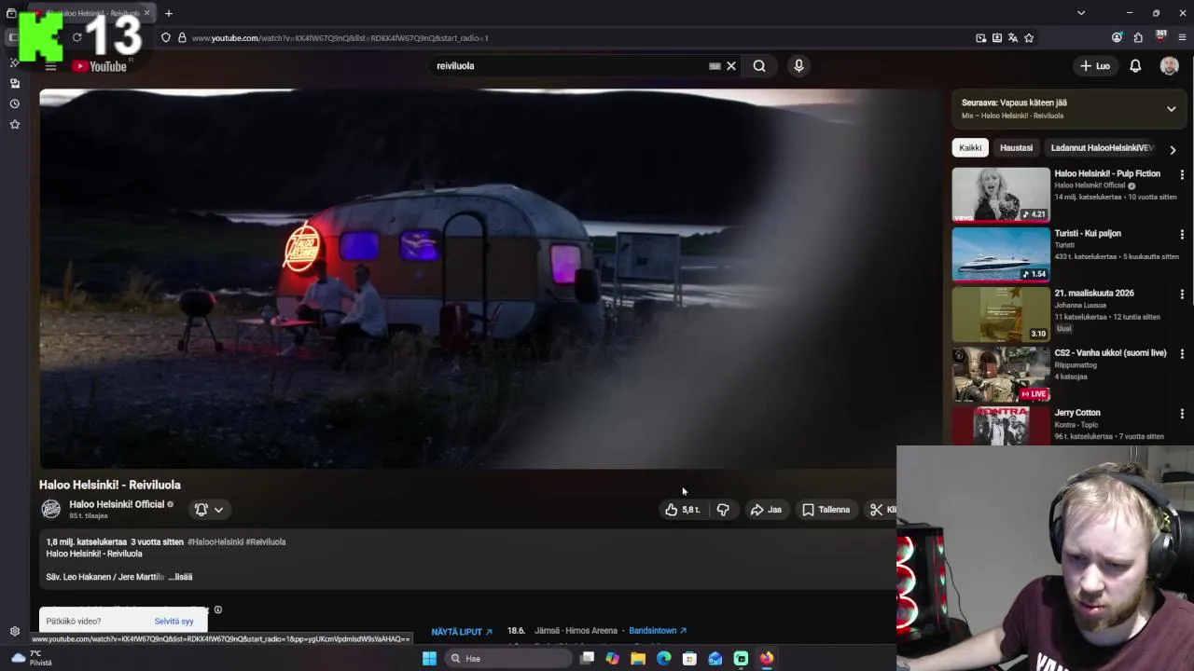Open a new browser tab with plus button
This screenshot has width=1194, height=671.
coord(169,13)
